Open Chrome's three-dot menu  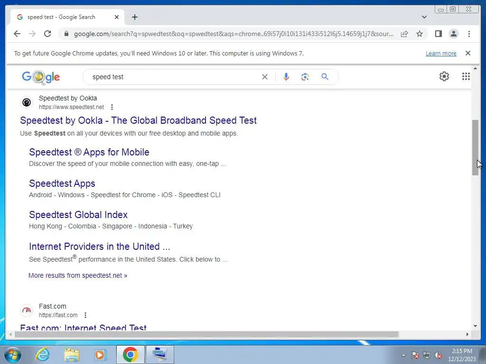click(469, 34)
